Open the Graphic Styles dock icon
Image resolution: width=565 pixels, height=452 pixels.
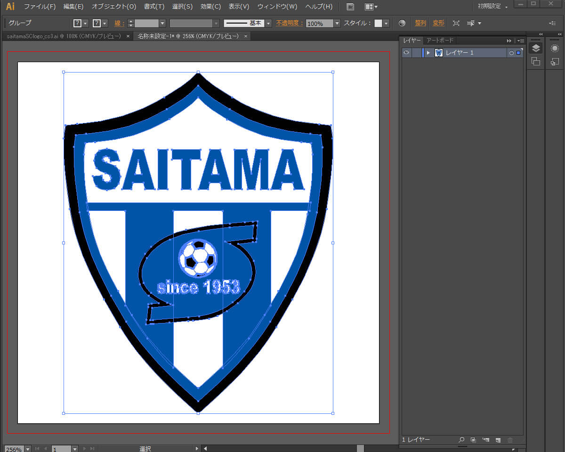(x=555, y=61)
